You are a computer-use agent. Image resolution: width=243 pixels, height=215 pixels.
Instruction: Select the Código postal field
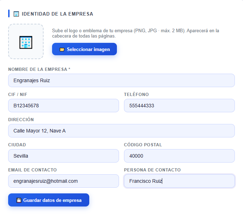179,156
